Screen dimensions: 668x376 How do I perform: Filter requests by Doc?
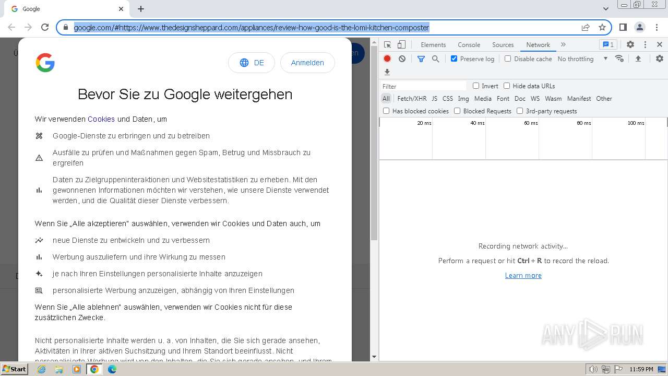[x=520, y=99]
